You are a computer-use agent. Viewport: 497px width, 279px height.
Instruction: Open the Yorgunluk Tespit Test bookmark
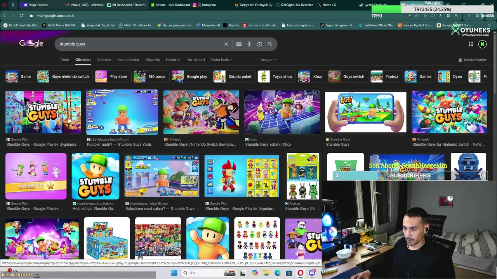pyautogui.click(x=98, y=25)
